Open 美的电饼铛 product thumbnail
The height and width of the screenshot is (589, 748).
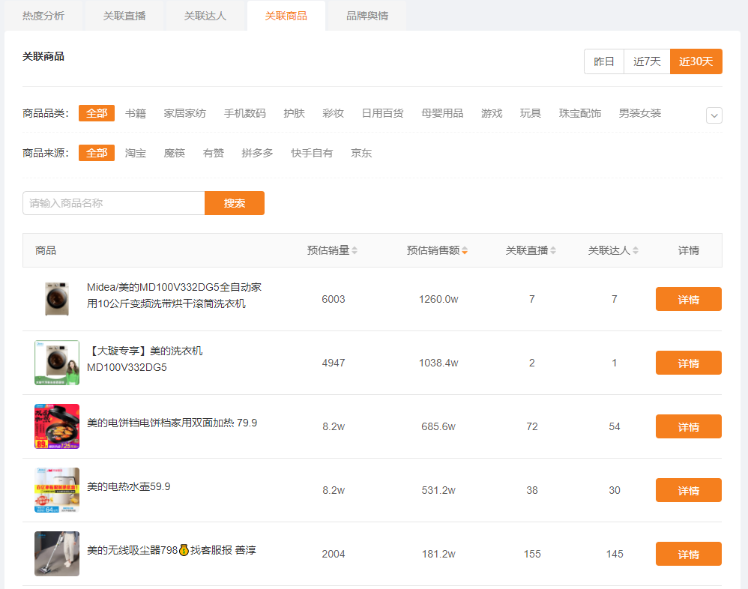pos(57,426)
